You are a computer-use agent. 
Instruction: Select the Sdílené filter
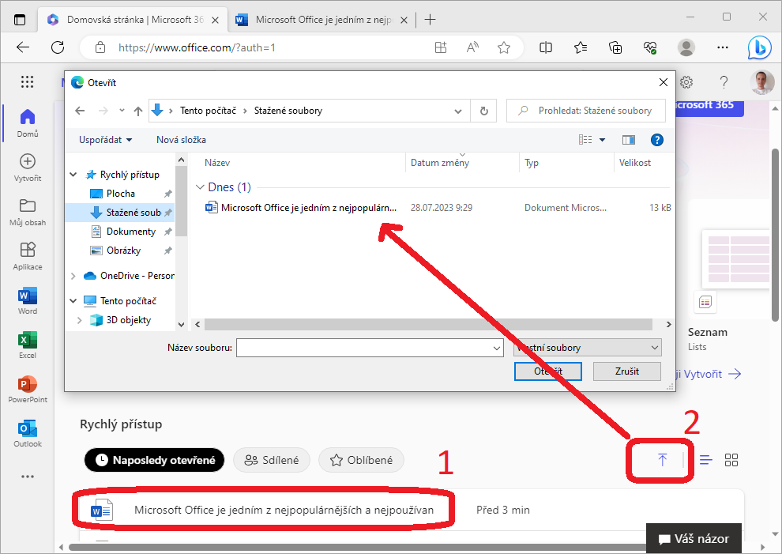[272, 460]
